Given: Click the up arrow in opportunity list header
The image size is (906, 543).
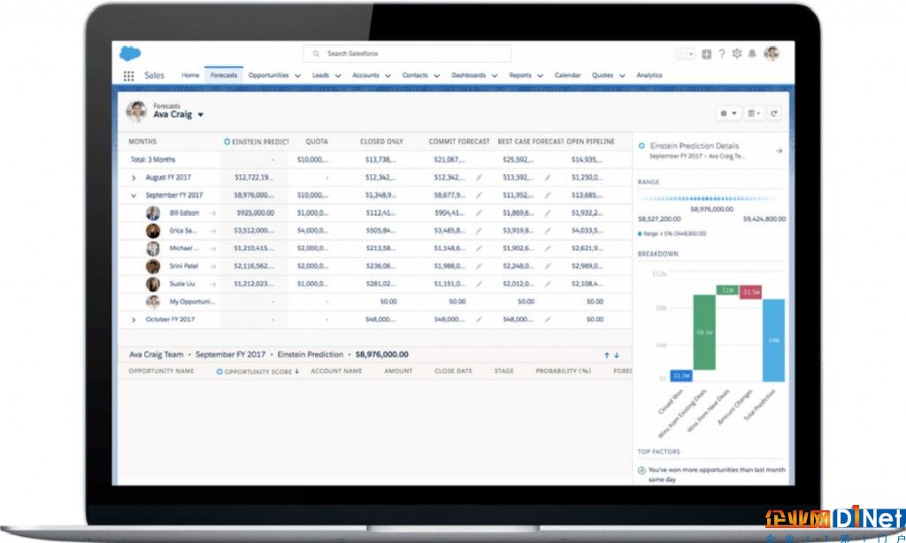Looking at the screenshot, I should pyautogui.click(x=607, y=356).
